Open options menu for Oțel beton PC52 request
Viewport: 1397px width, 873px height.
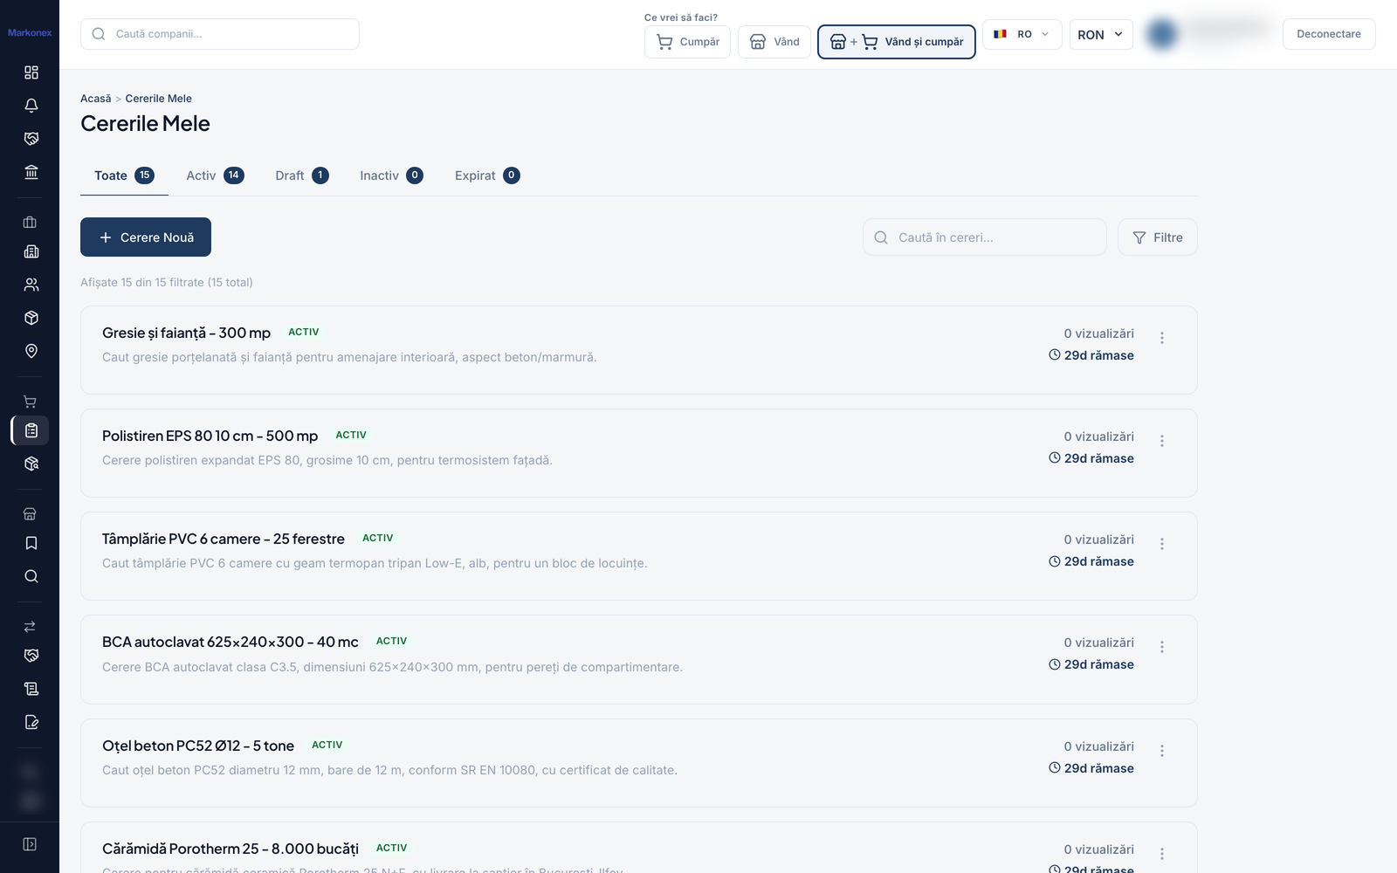1162,751
